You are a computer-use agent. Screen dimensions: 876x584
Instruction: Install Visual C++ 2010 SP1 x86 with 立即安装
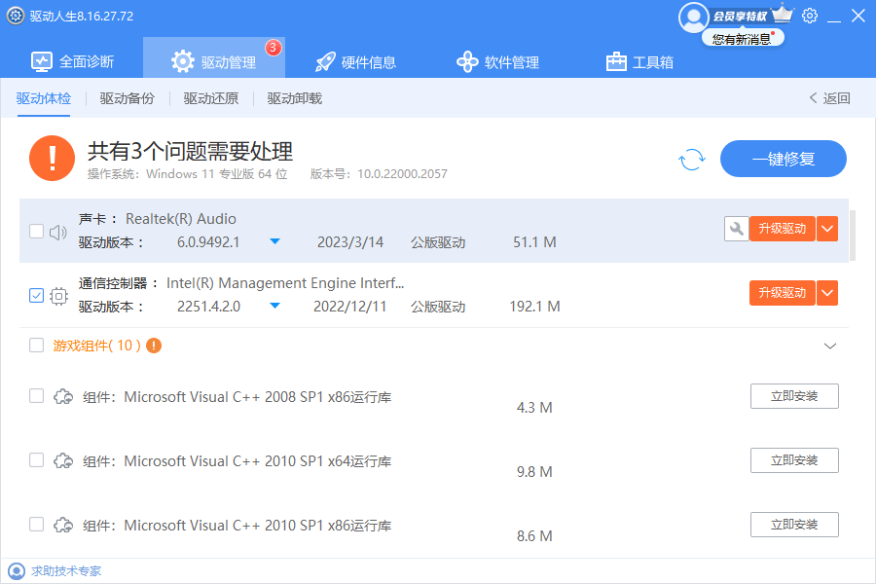[794, 525]
